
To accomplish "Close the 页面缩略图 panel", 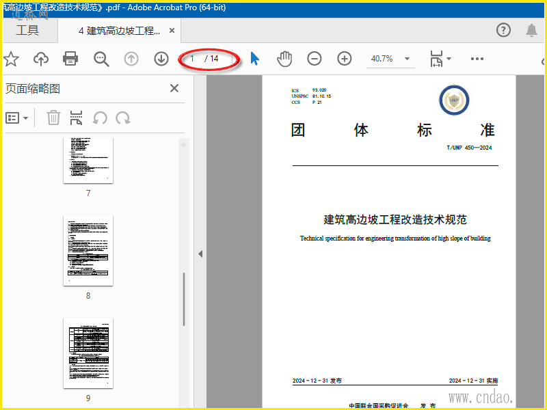I will click(174, 88).
